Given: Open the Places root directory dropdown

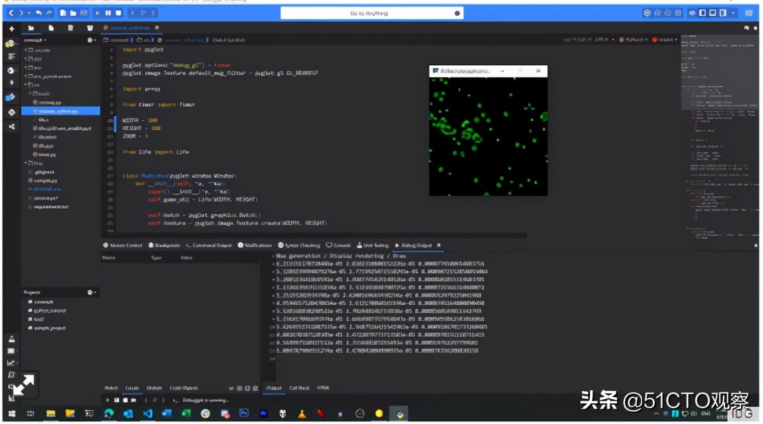Looking at the screenshot, I should (35, 40).
